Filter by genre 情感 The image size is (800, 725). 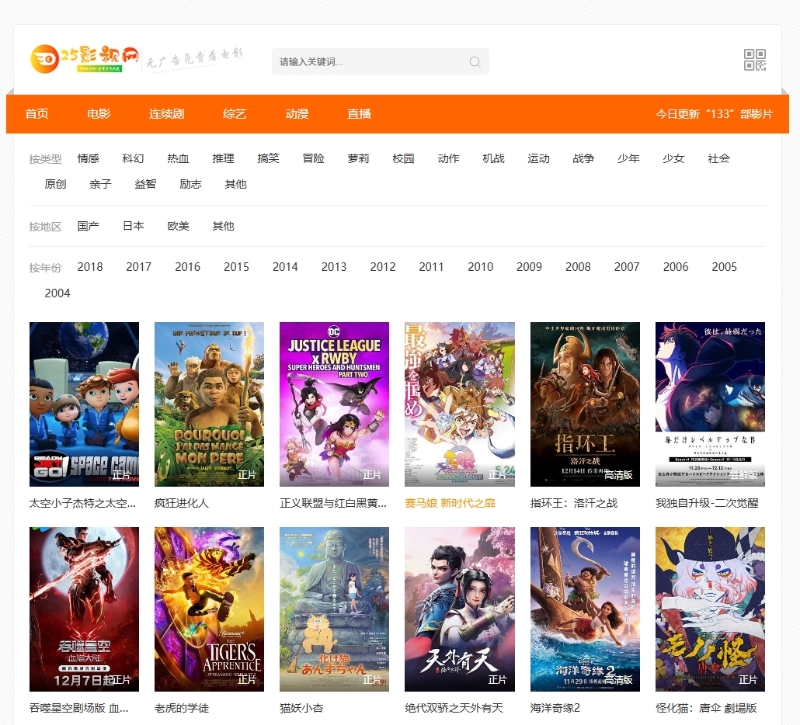click(89, 158)
